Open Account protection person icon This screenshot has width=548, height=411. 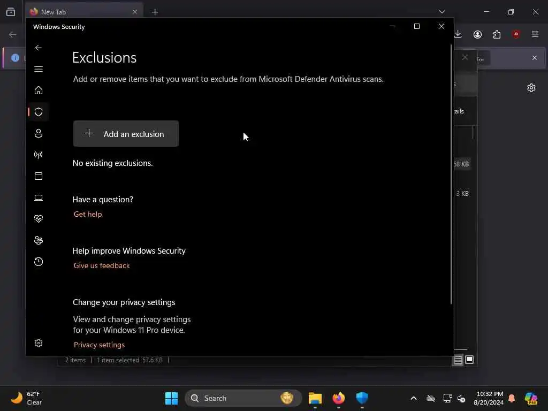pos(39,133)
